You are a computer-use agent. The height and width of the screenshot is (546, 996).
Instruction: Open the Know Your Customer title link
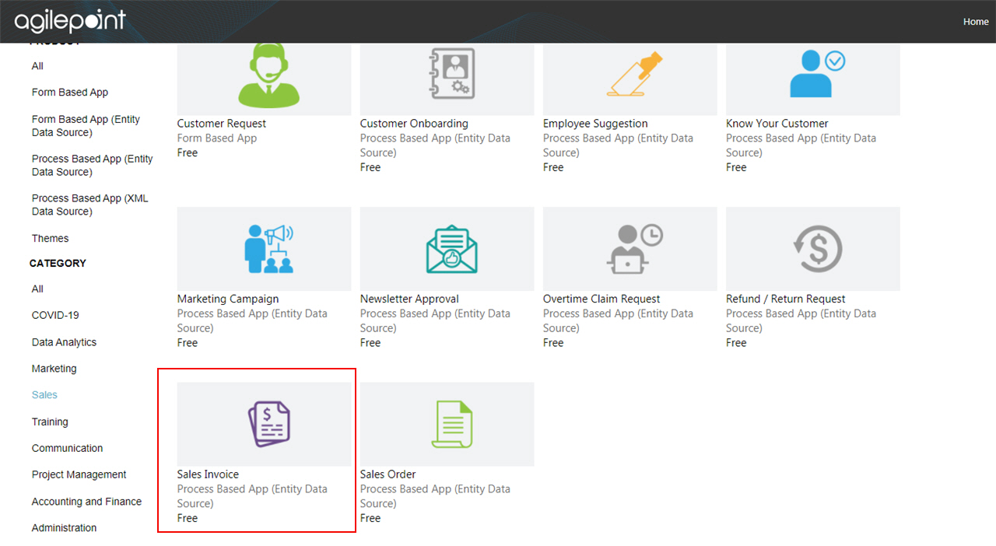click(x=777, y=124)
